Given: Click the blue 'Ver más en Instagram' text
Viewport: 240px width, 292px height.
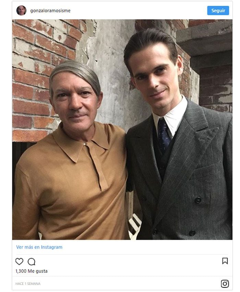Looking at the screenshot, I should tap(39, 247).
